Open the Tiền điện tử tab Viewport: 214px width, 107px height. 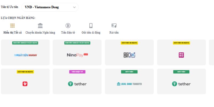pyautogui.click(x=68, y=33)
